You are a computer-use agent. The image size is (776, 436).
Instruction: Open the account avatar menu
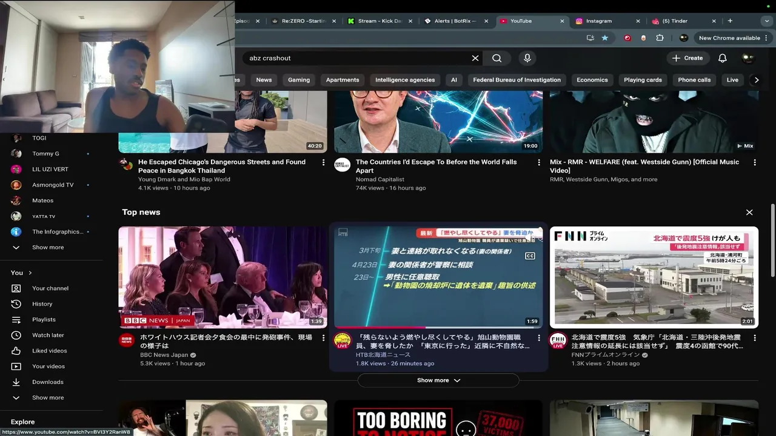(748, 58)
